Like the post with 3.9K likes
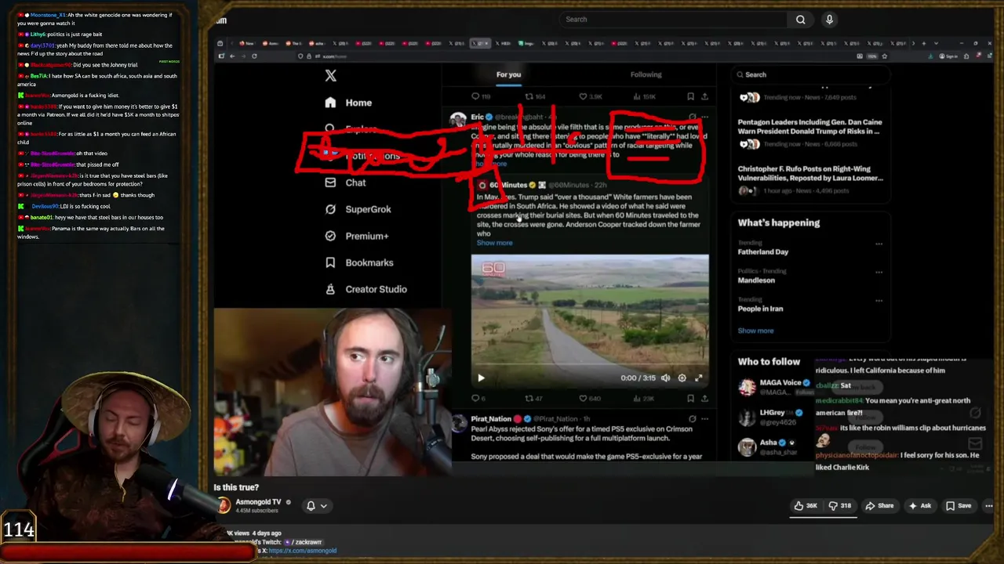The image size is (1004, 564). (x=590, y=96)
